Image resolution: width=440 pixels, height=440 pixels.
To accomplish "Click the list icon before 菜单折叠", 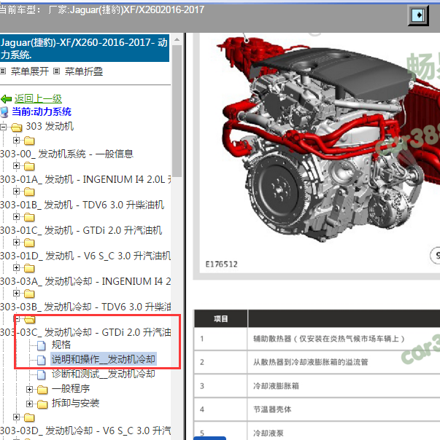I will (56, 71).
